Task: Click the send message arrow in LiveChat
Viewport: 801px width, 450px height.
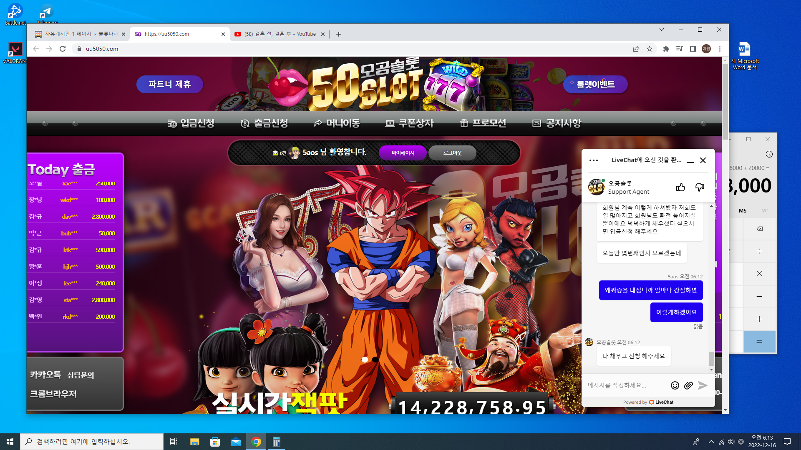Action: [x=703, y=385]
